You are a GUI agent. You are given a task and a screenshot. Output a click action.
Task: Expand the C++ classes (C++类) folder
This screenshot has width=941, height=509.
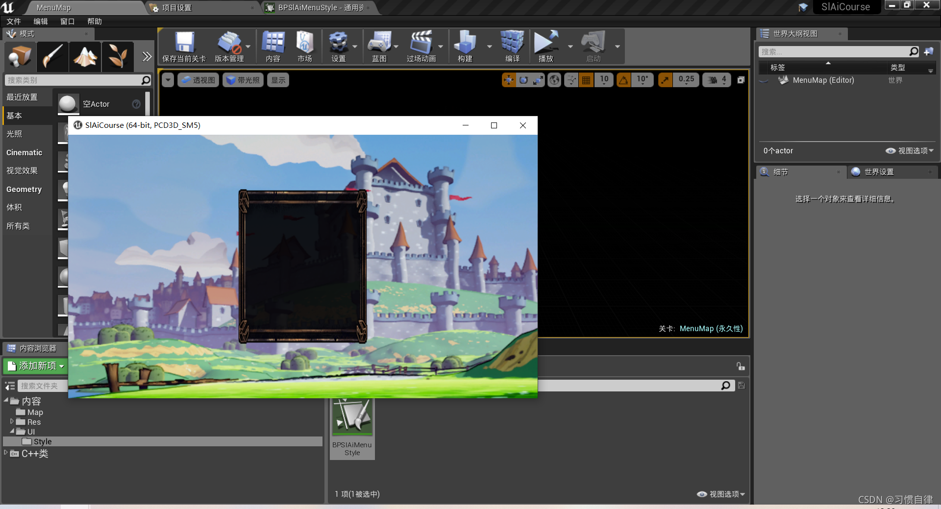coord(6,453)
